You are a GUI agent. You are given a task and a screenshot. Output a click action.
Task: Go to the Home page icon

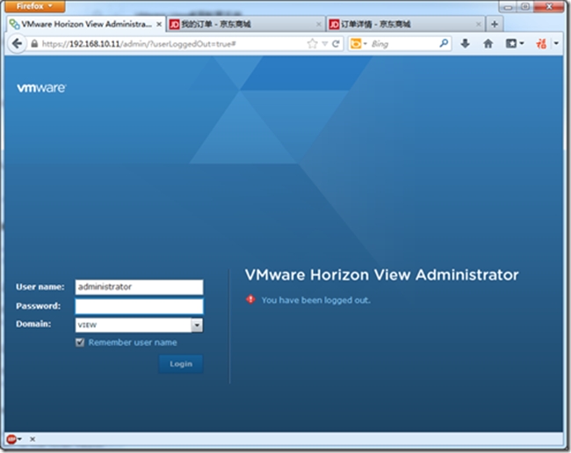488,44
